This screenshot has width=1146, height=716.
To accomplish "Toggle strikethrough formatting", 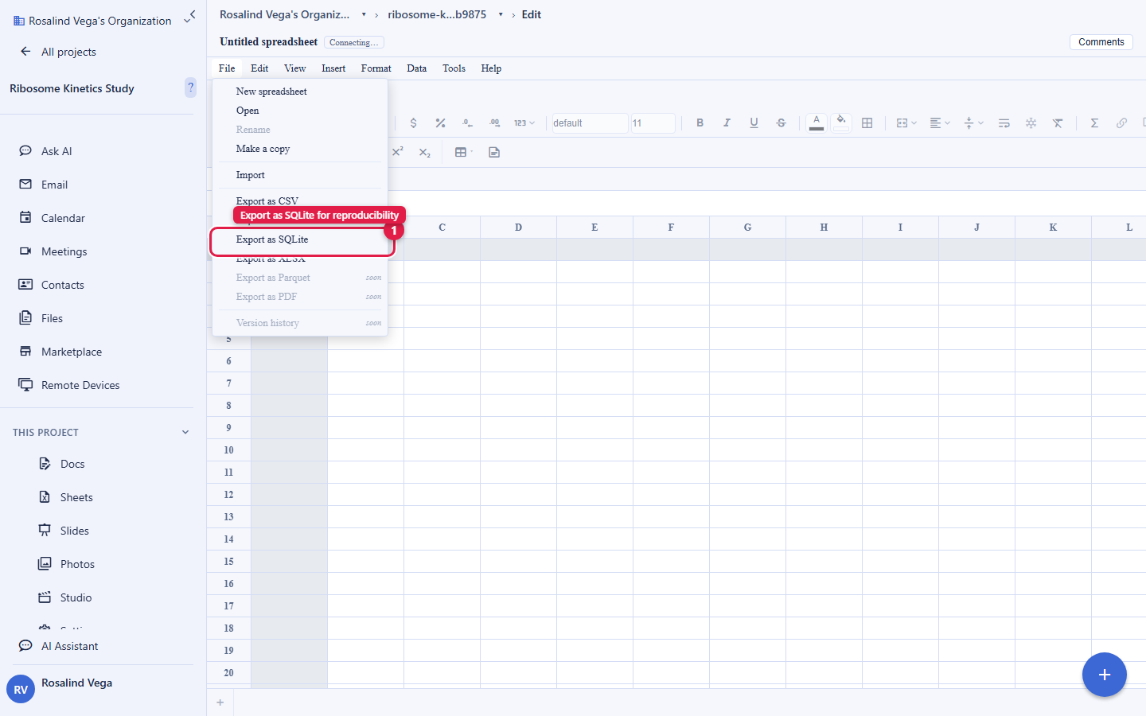I will pos(781,123).
